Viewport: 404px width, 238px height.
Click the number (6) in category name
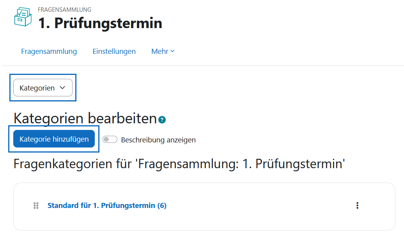tap(162, 206)
